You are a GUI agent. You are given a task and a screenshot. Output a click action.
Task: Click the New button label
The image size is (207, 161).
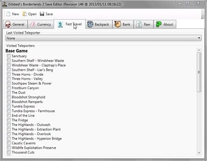tap(15, 14)
